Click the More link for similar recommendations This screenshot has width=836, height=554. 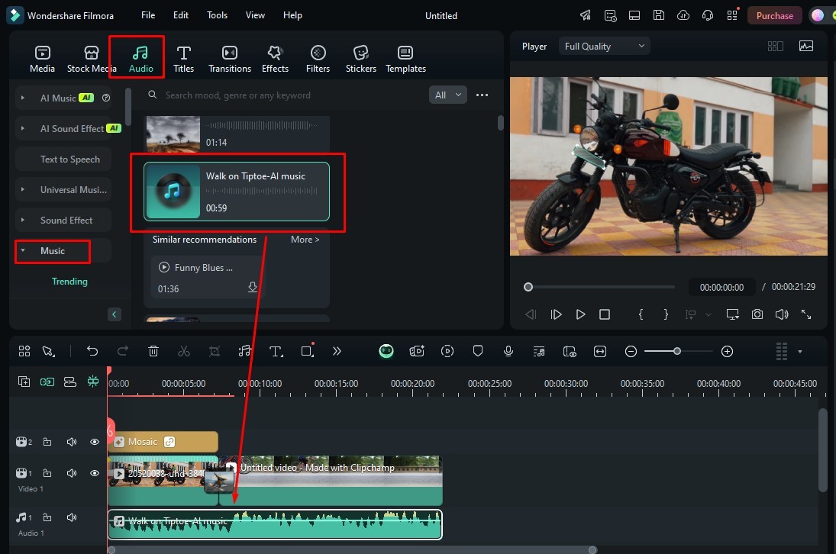(305, 240)
